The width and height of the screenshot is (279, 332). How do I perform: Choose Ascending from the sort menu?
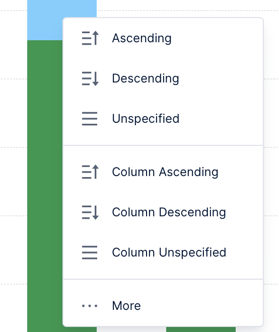click(163, 38)
